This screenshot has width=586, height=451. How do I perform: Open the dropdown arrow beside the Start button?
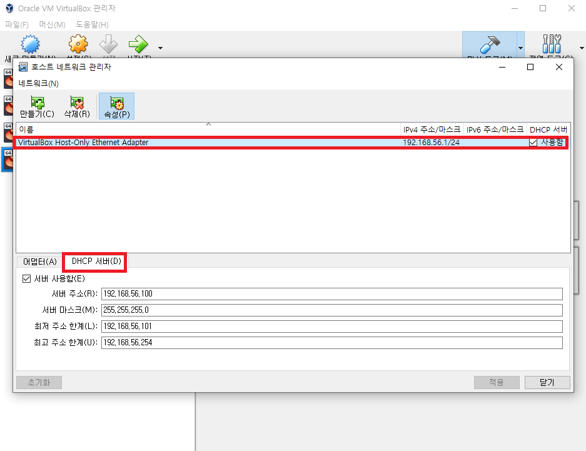pyautogui.click(x=160, y=48)
